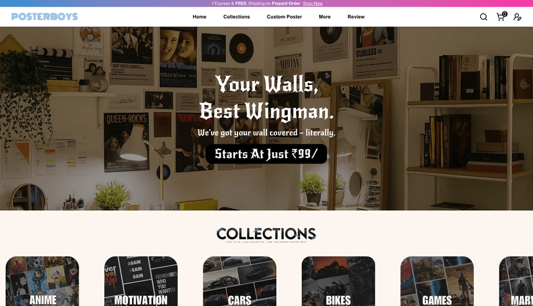The width and height of the screenshot is (533, 306).
Task: Open the Games collection thumbnail
Action: pos(437,281)
